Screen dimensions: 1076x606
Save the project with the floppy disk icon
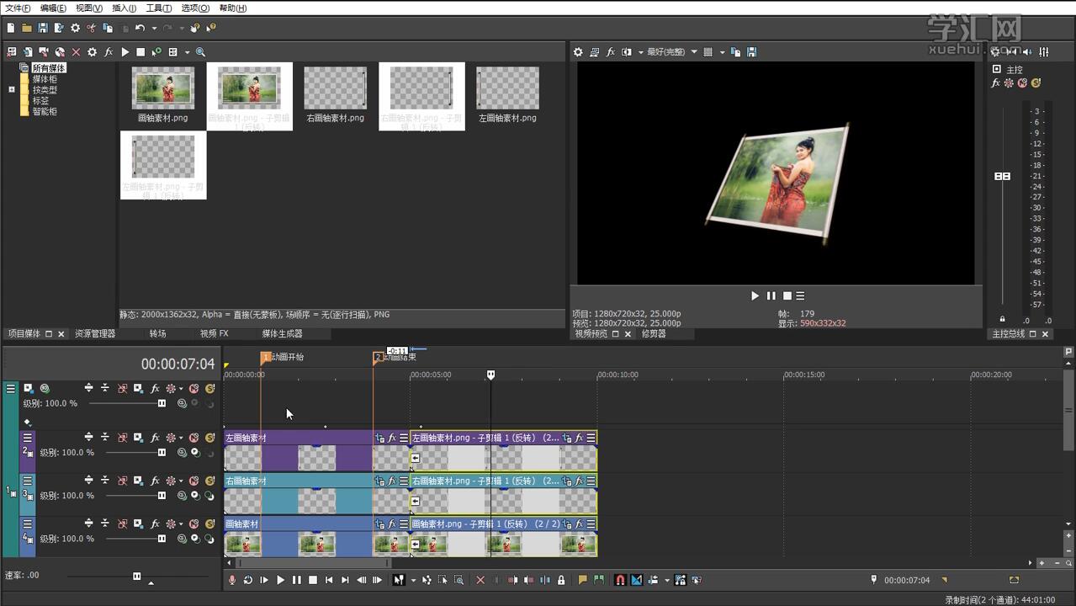click(43, 28)
